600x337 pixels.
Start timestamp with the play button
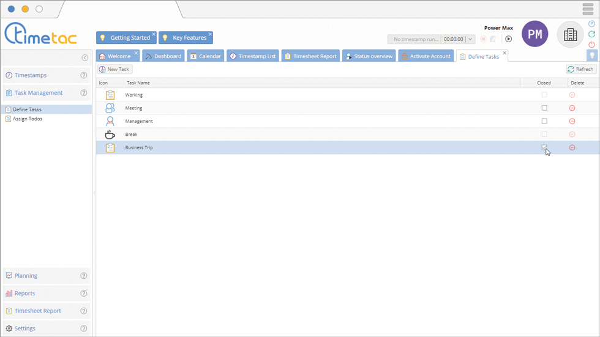pyautogui.click(x=508, y=39)
